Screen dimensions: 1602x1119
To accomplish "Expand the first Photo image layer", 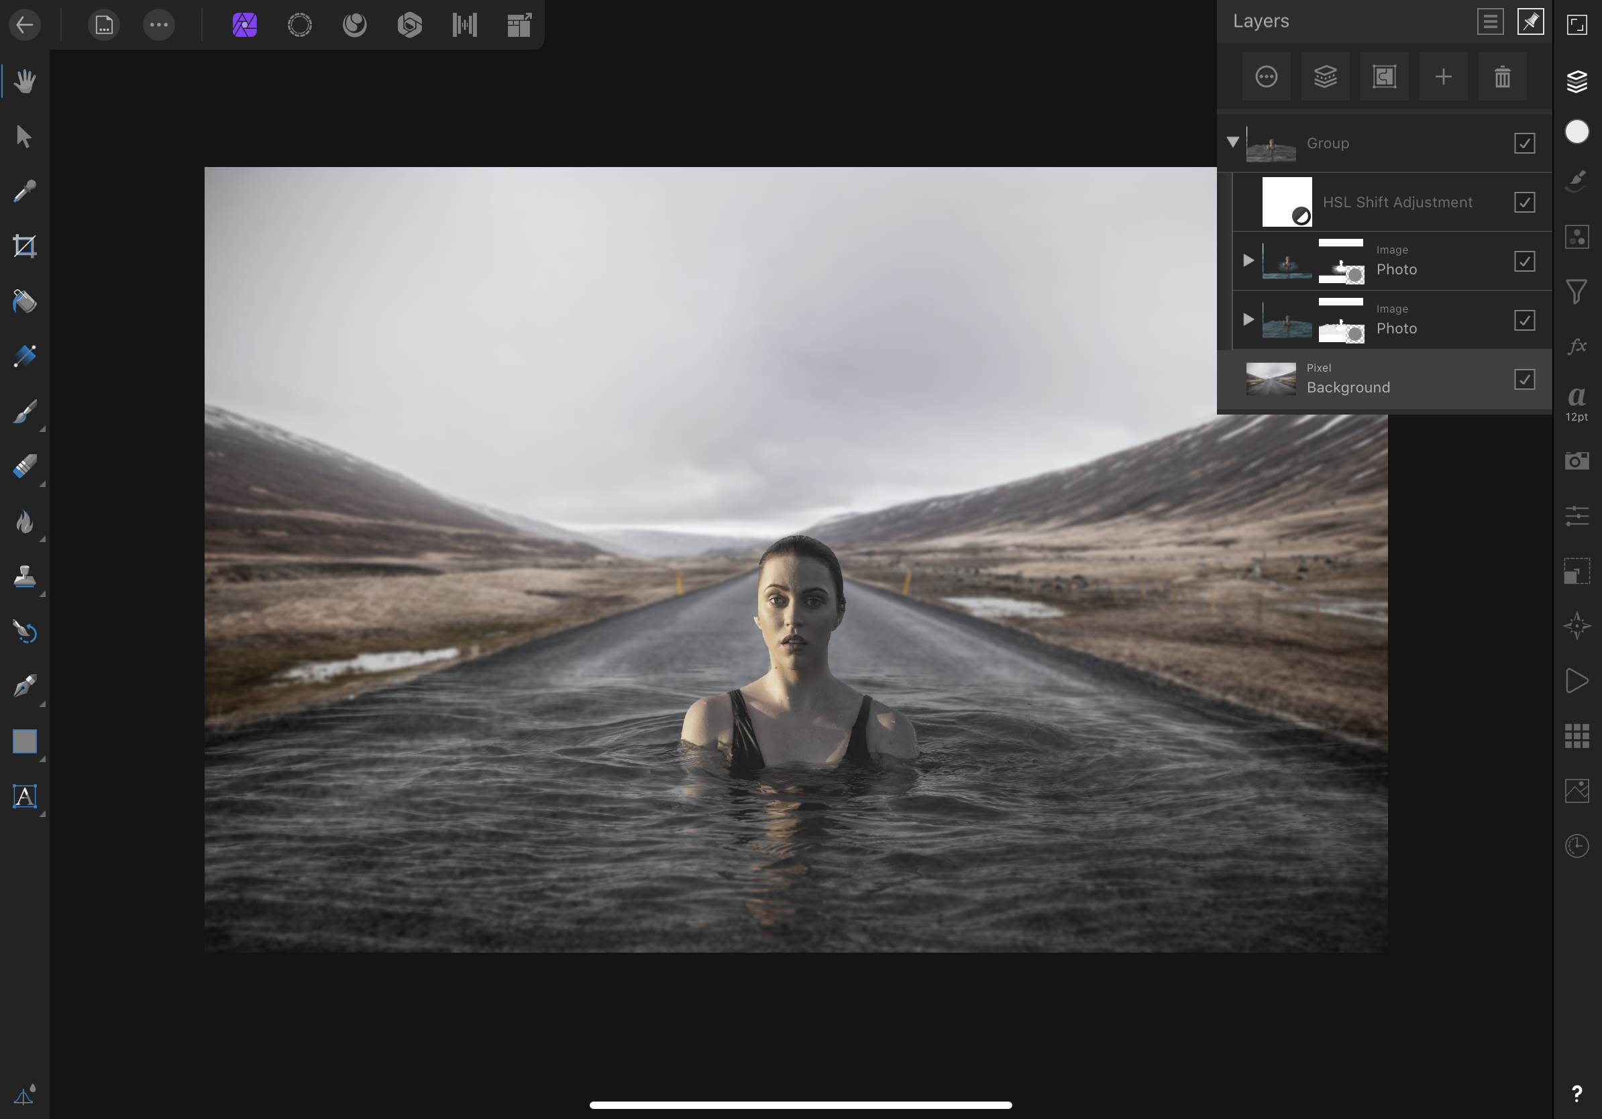I will pos(1248,261).
